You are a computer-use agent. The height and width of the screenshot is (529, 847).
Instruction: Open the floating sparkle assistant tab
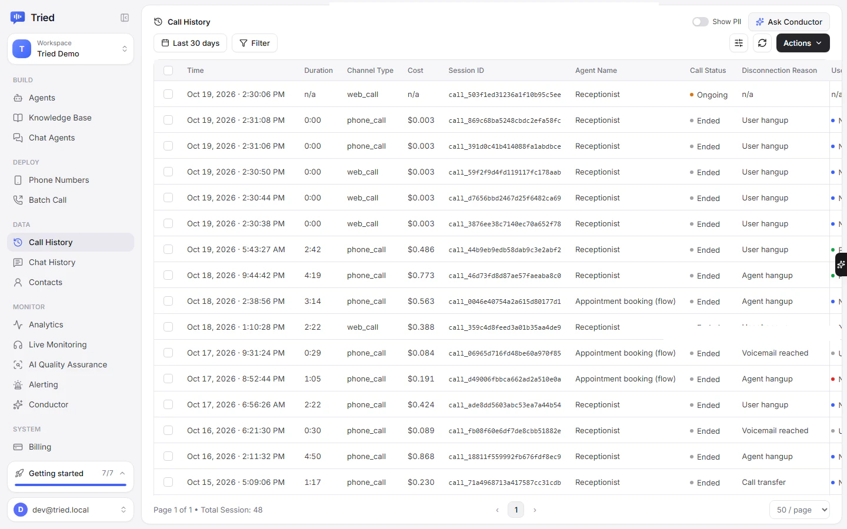point(841,264)
